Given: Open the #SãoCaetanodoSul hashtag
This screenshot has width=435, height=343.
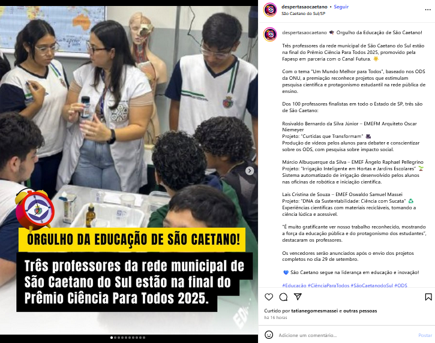Looking at the screenshot, I should (372, 285).
